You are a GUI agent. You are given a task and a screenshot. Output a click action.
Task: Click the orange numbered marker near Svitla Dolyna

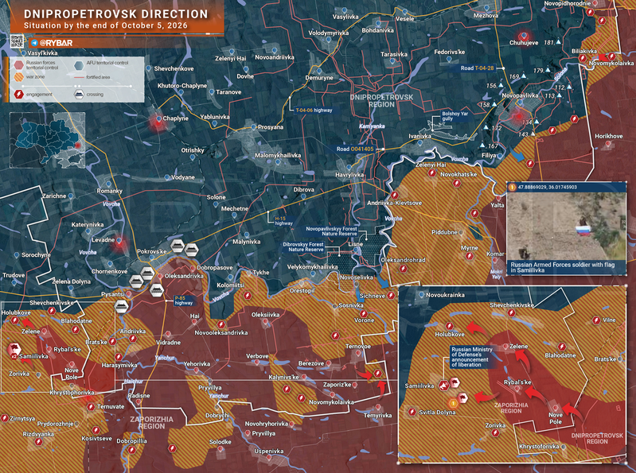pyautogui.click(x=453, y=403)
